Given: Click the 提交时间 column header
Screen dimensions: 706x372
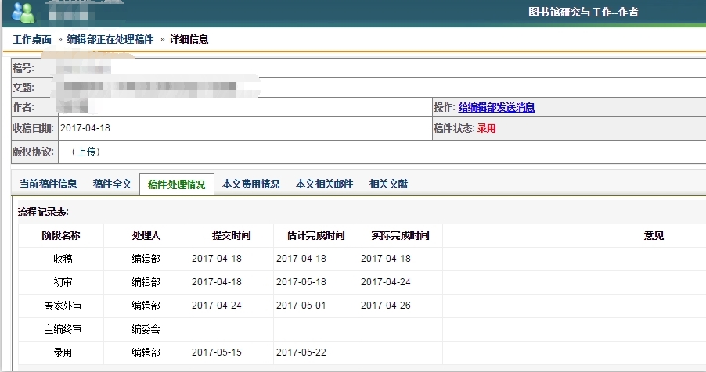Looking at the screenshot, I should [232, 235].
